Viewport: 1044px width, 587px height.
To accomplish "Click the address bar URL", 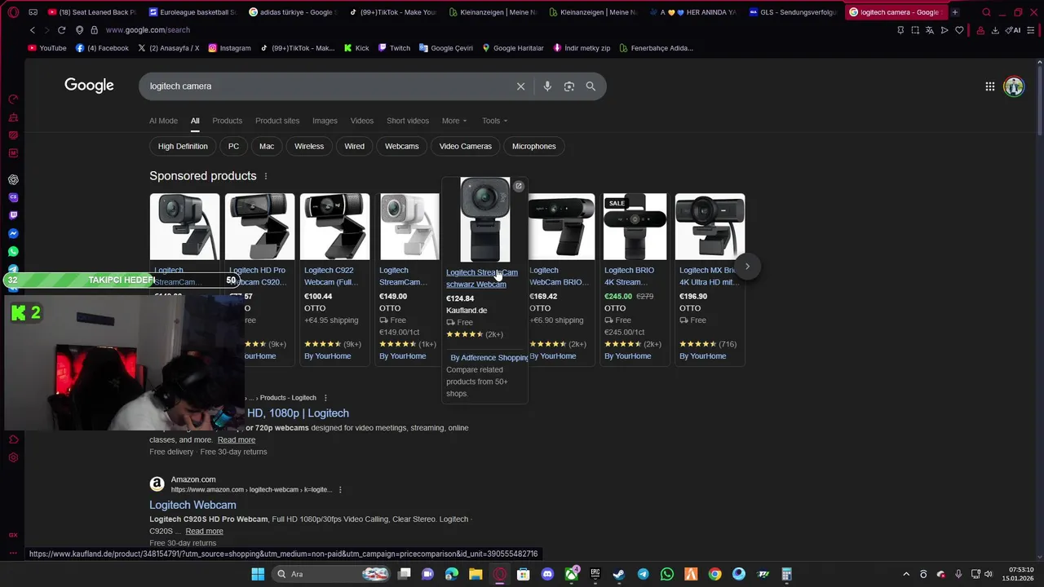I will [x=148, y=30].
